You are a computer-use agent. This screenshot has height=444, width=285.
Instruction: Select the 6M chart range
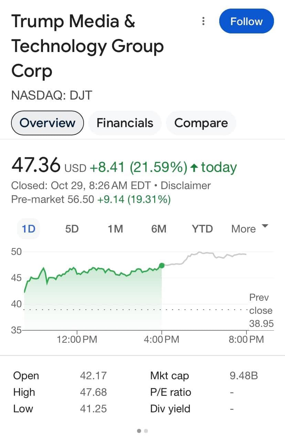point(159,229)
